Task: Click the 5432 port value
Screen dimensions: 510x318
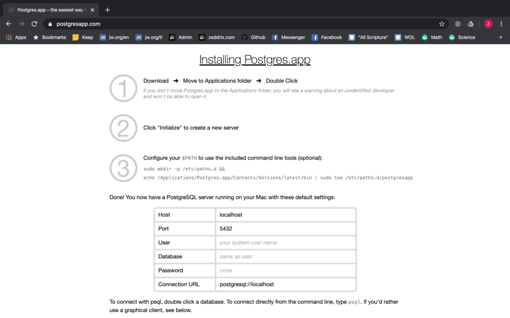Action: click(x=285, y=229)
